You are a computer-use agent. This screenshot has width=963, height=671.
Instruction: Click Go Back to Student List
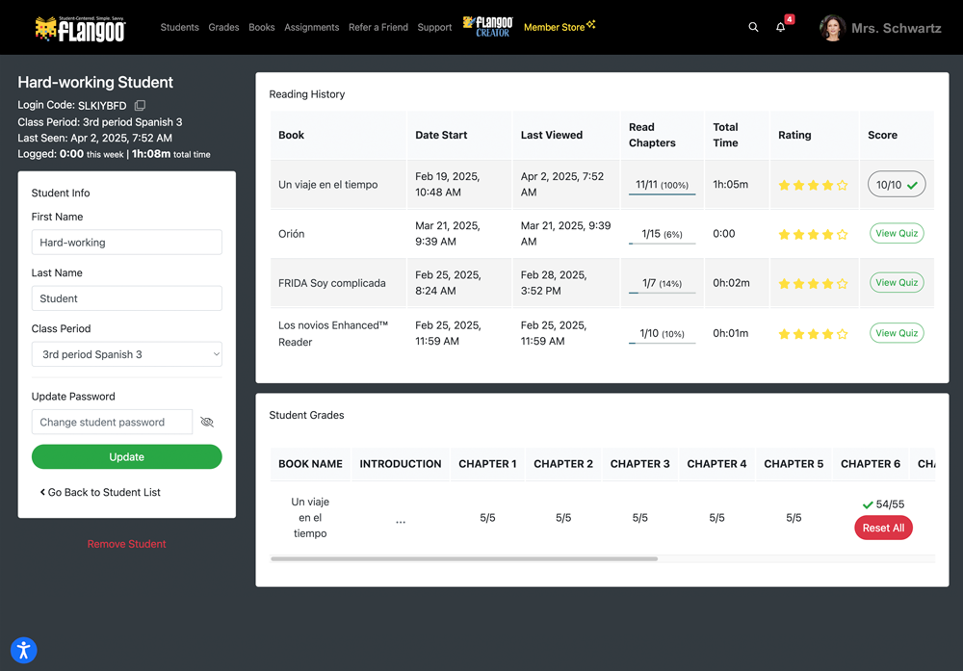[x=100, y=492]
